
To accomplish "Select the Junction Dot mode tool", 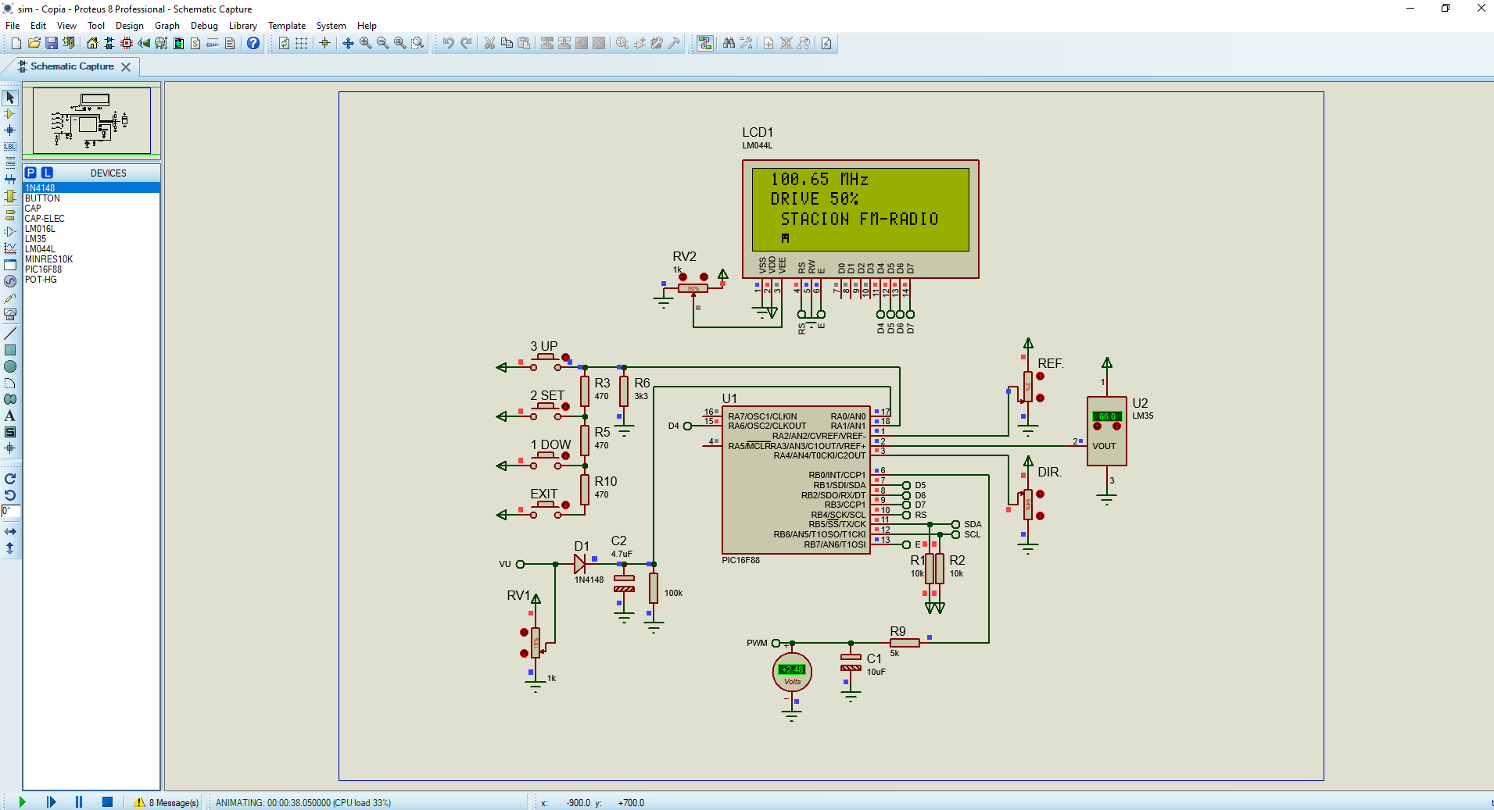I will click(10, 130).
